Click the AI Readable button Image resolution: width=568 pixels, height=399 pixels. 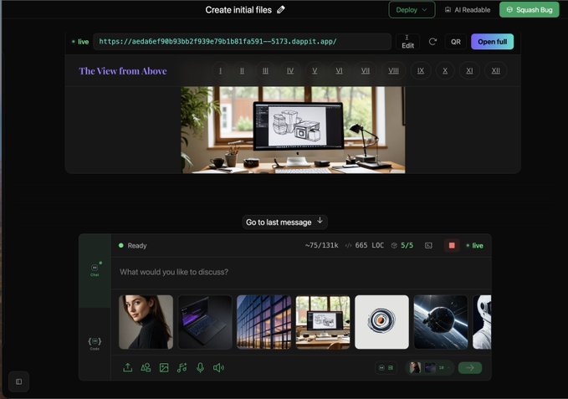[468, 10]
